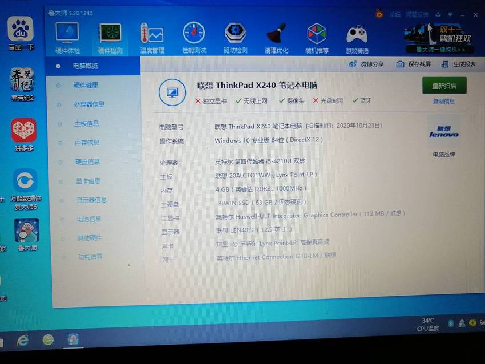Open the green browser taskbar icon
This screenshot has width=485, height=364.
[48, 340]
